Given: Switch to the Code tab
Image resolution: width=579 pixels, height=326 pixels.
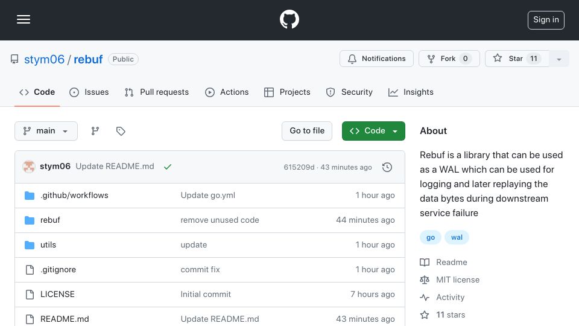Looking at the screenshot, I should click(37, 92).
